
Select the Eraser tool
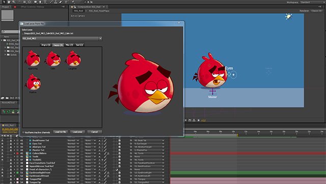(60, 2)
